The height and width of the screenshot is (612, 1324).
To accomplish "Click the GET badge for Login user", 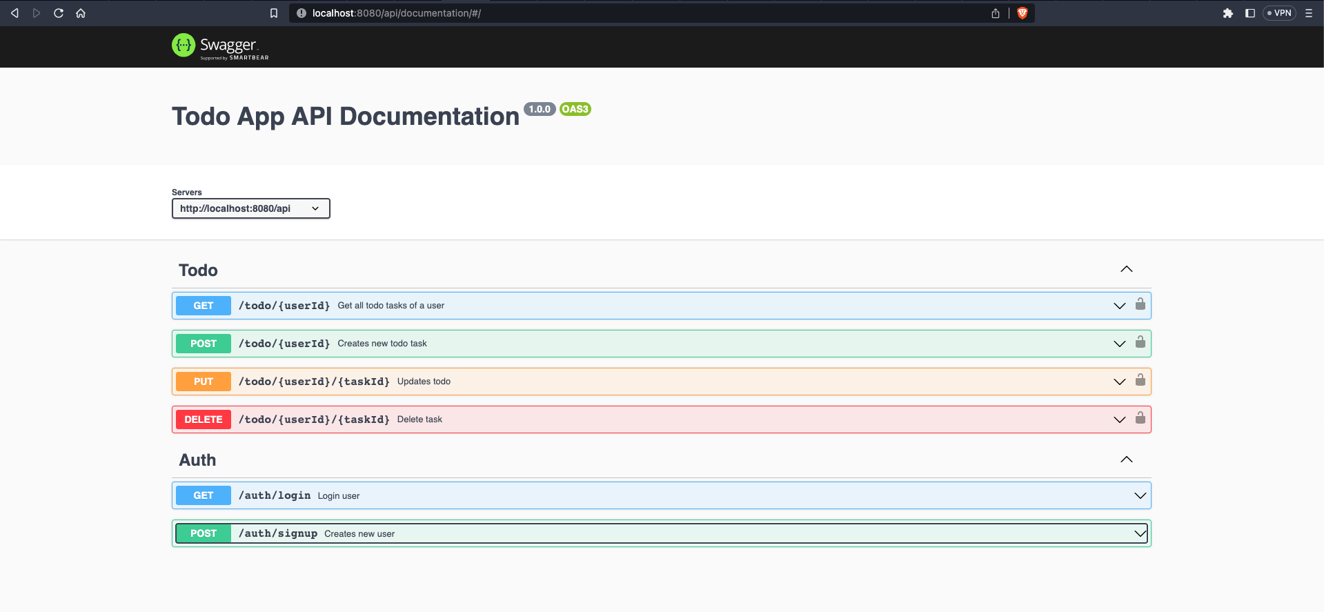I will (204, 495).
